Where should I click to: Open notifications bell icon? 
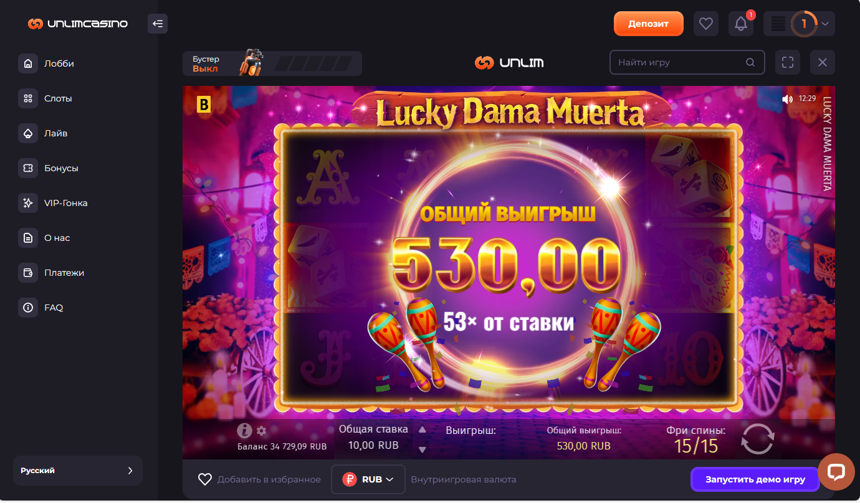[x=741, y=24]
